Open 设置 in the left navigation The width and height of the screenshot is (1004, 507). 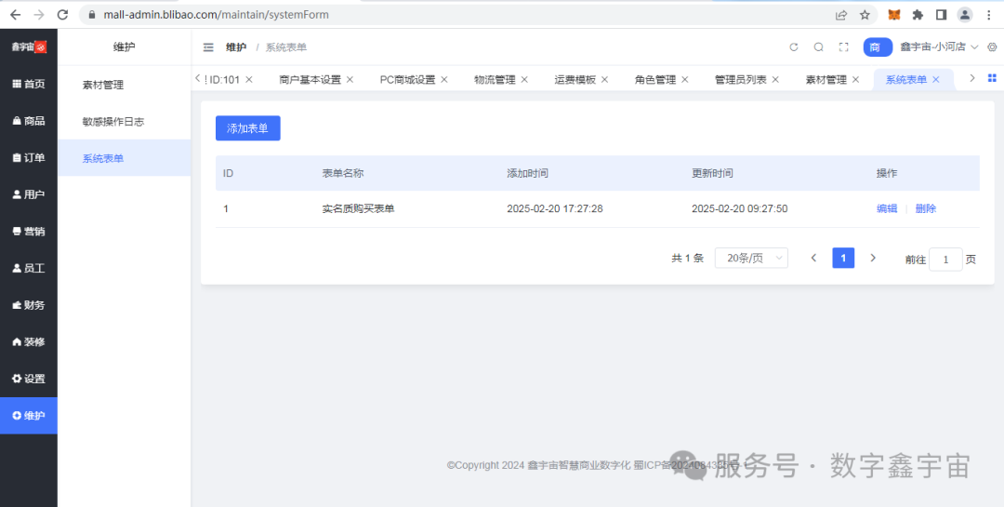click(x=29, y=379)
